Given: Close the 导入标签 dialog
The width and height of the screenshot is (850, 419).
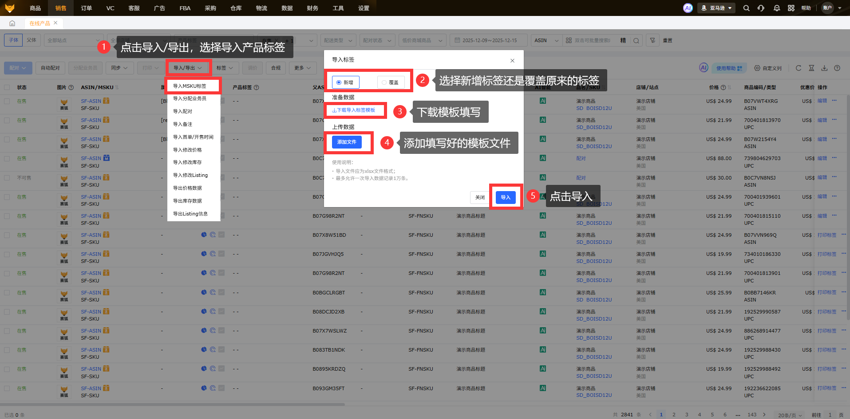Looking at the screenshot, I should click(x=512, y=61).
